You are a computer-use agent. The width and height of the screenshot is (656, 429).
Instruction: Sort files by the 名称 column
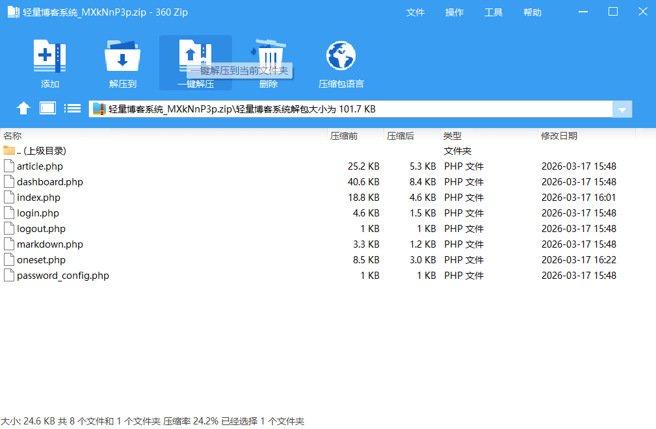tap(12, 136)
